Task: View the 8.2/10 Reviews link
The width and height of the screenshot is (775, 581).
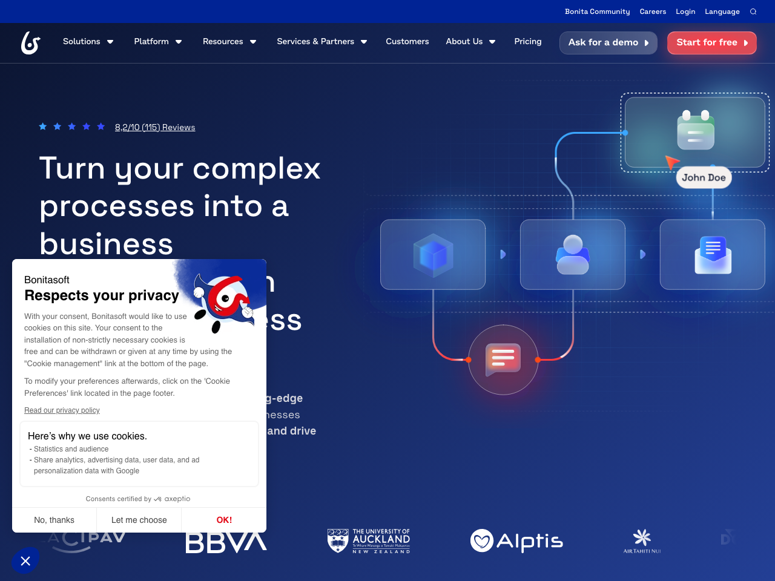Action: click(x=155, y=127)
